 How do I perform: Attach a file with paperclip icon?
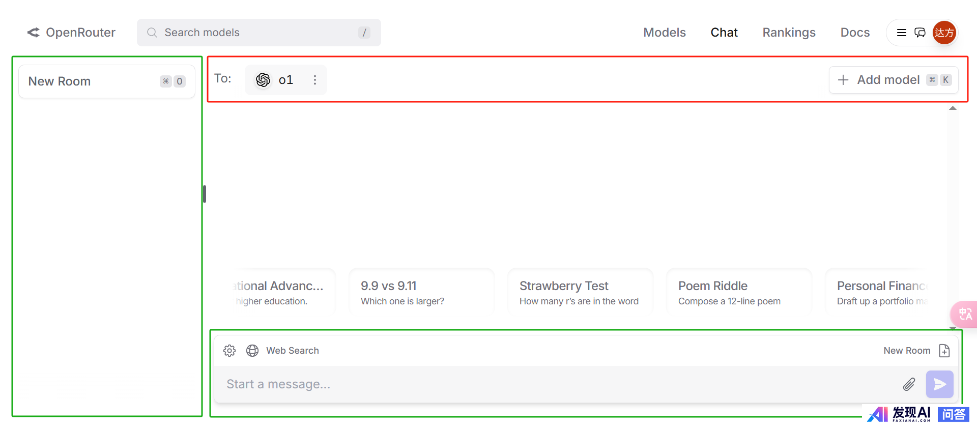click(909, 384)
